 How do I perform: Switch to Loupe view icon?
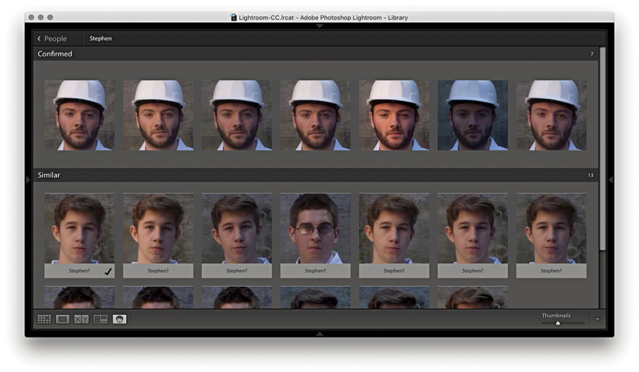[x=63, y=320]
